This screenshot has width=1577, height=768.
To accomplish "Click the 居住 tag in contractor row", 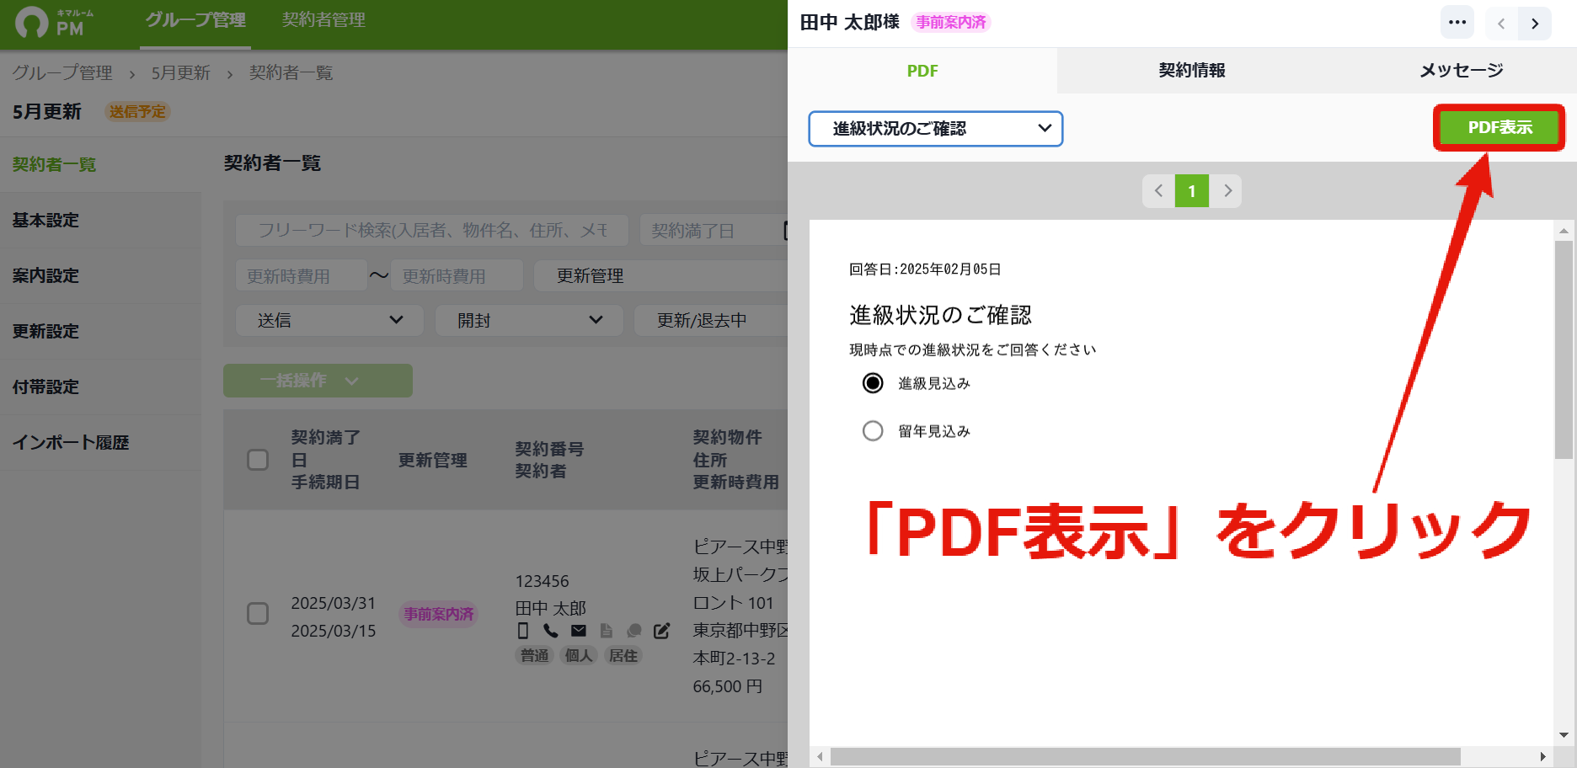I will coord(623,655).
